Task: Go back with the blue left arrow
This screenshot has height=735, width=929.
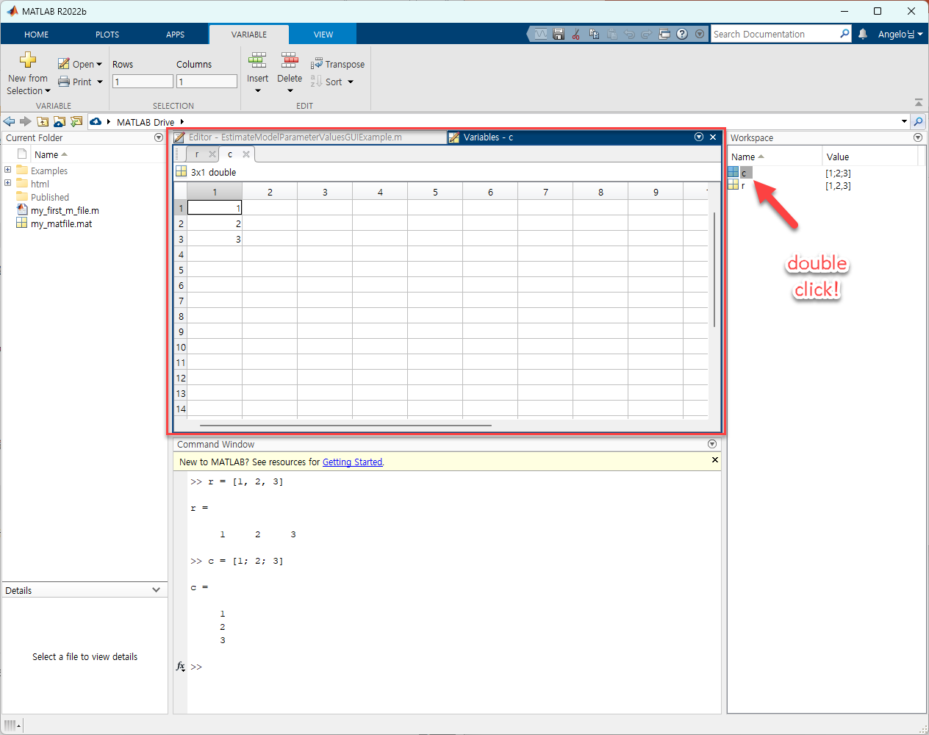Action: 9,121
